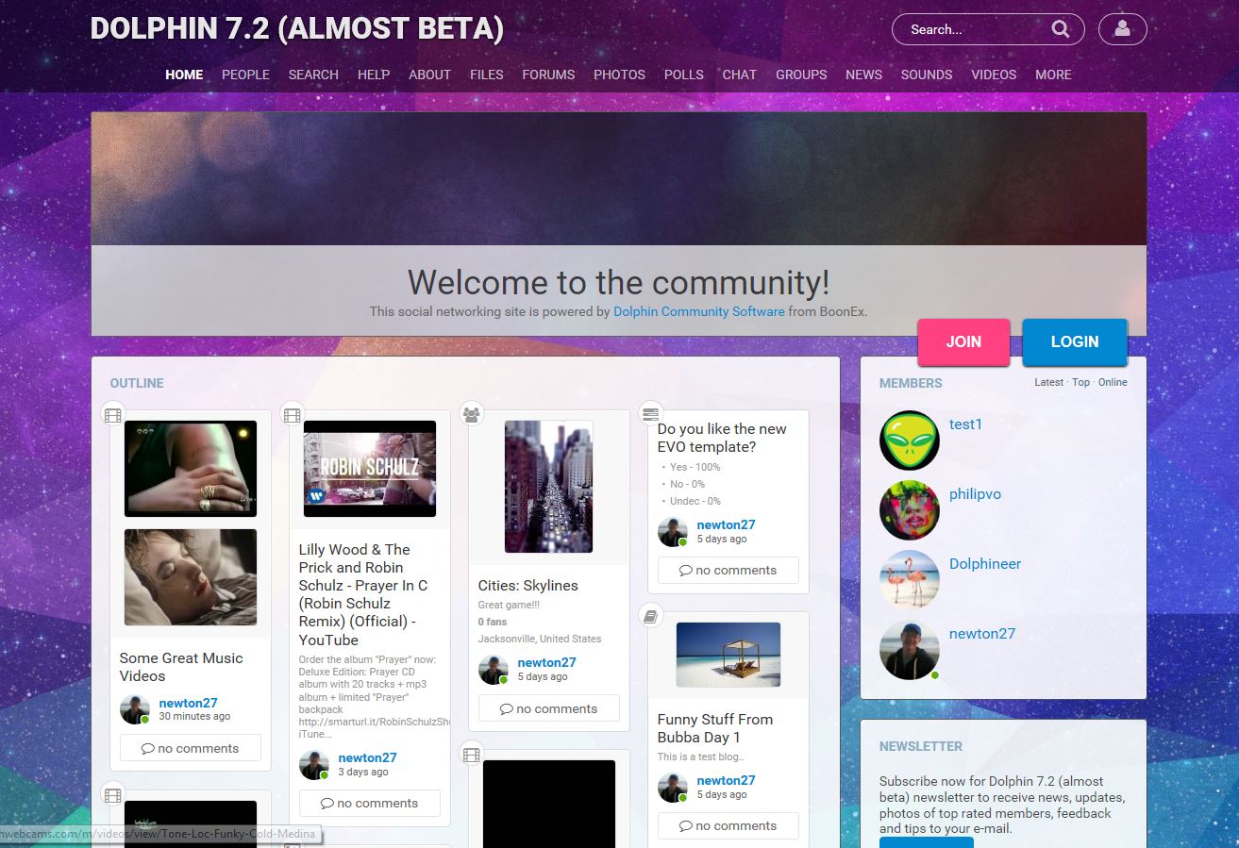Click the group icon above Cities: Skylines
The width and height of the screenshot is (1239, 848).
tap(472, 413)
